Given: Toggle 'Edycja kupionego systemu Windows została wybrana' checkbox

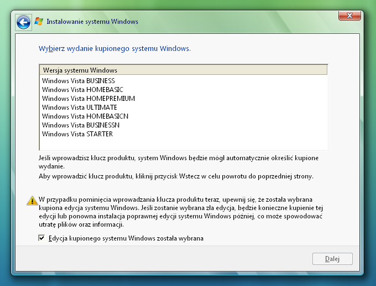Looking at the screenshot, I should 41,238.
